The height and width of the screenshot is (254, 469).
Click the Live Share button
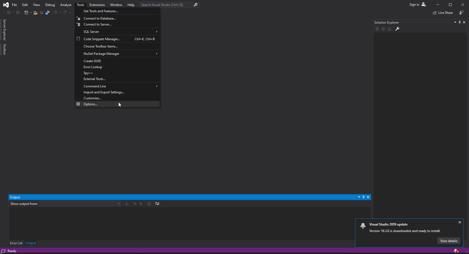click(x=443, y=13)
